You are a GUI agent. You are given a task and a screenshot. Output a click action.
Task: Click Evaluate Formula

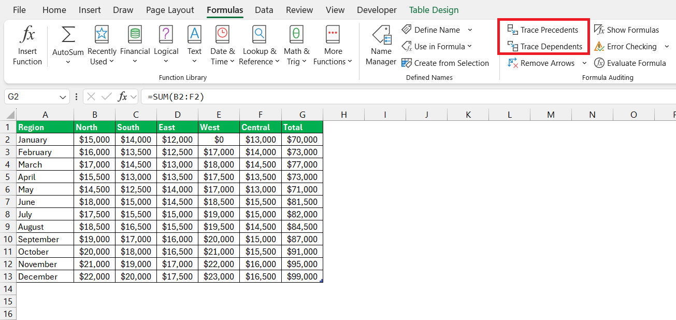630,63
